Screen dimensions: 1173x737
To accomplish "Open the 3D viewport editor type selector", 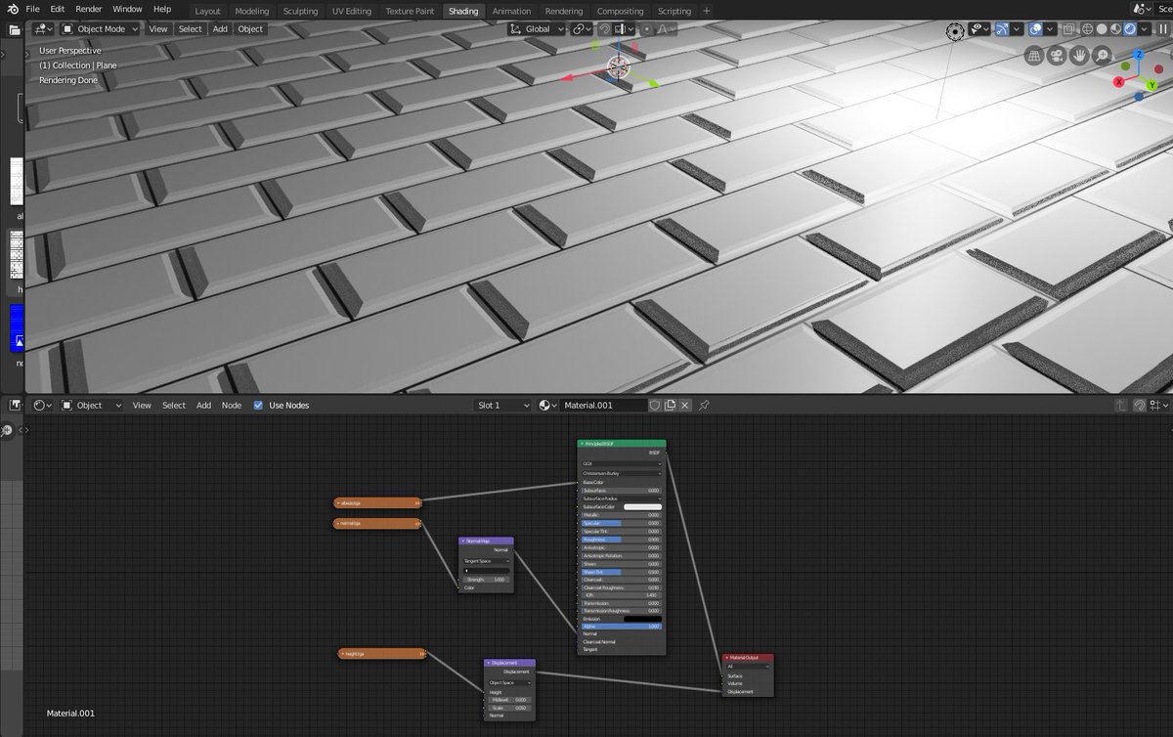I will click(43, 29).
